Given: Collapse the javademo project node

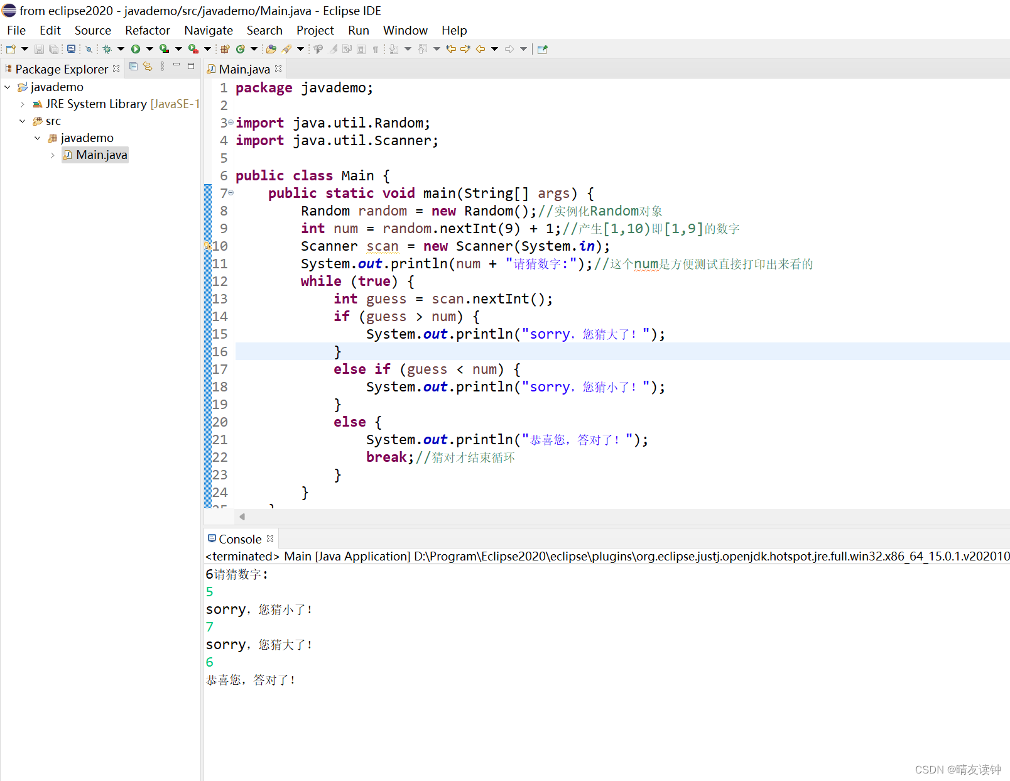Looking at the screenshot, I should pos(8,87).
